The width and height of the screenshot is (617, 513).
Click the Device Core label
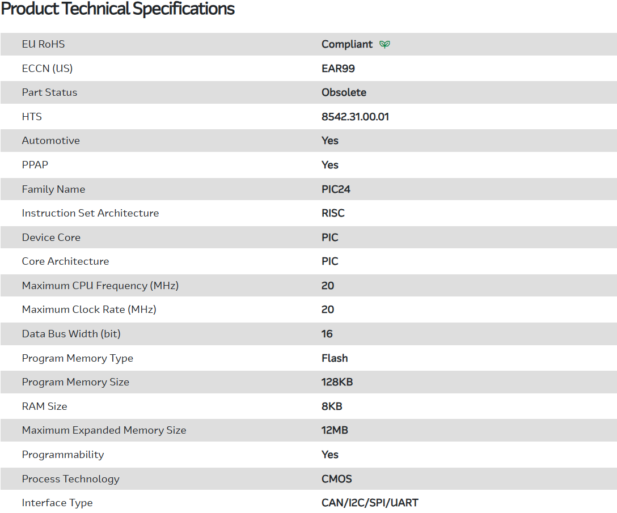[x=51, y=238]
